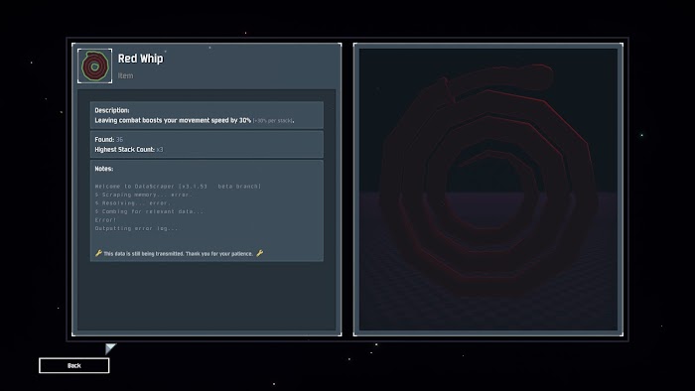Click the movement speed description text
695x391 pixels.
173,120
